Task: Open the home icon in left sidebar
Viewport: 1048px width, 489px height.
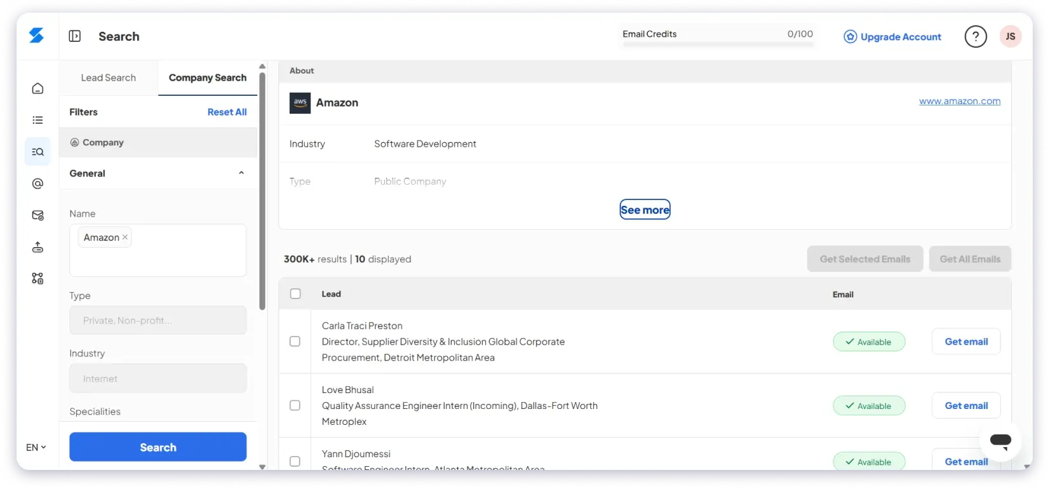Action: coord(37,88)
